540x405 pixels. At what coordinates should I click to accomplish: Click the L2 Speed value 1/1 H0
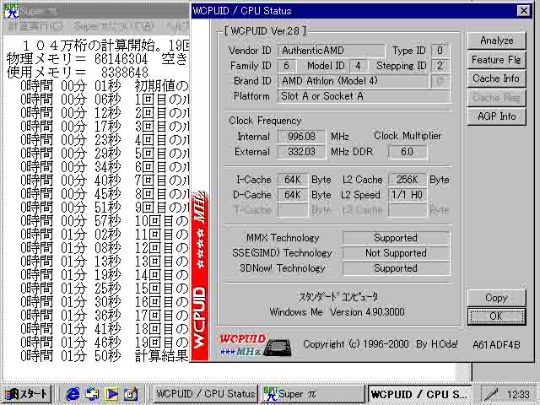407,195
